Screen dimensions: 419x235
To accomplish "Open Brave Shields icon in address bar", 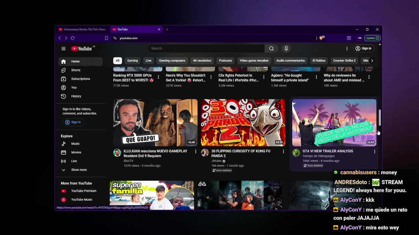I will pos(322,38).
